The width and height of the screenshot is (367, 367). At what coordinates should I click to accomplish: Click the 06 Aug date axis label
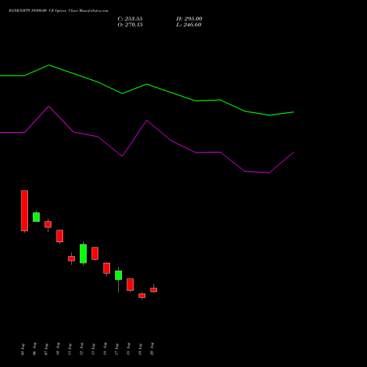pos(34,349)
